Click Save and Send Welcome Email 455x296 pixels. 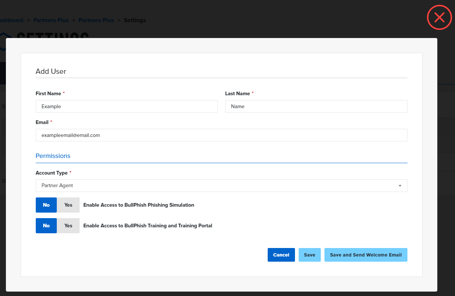click(x=366, y=255)
